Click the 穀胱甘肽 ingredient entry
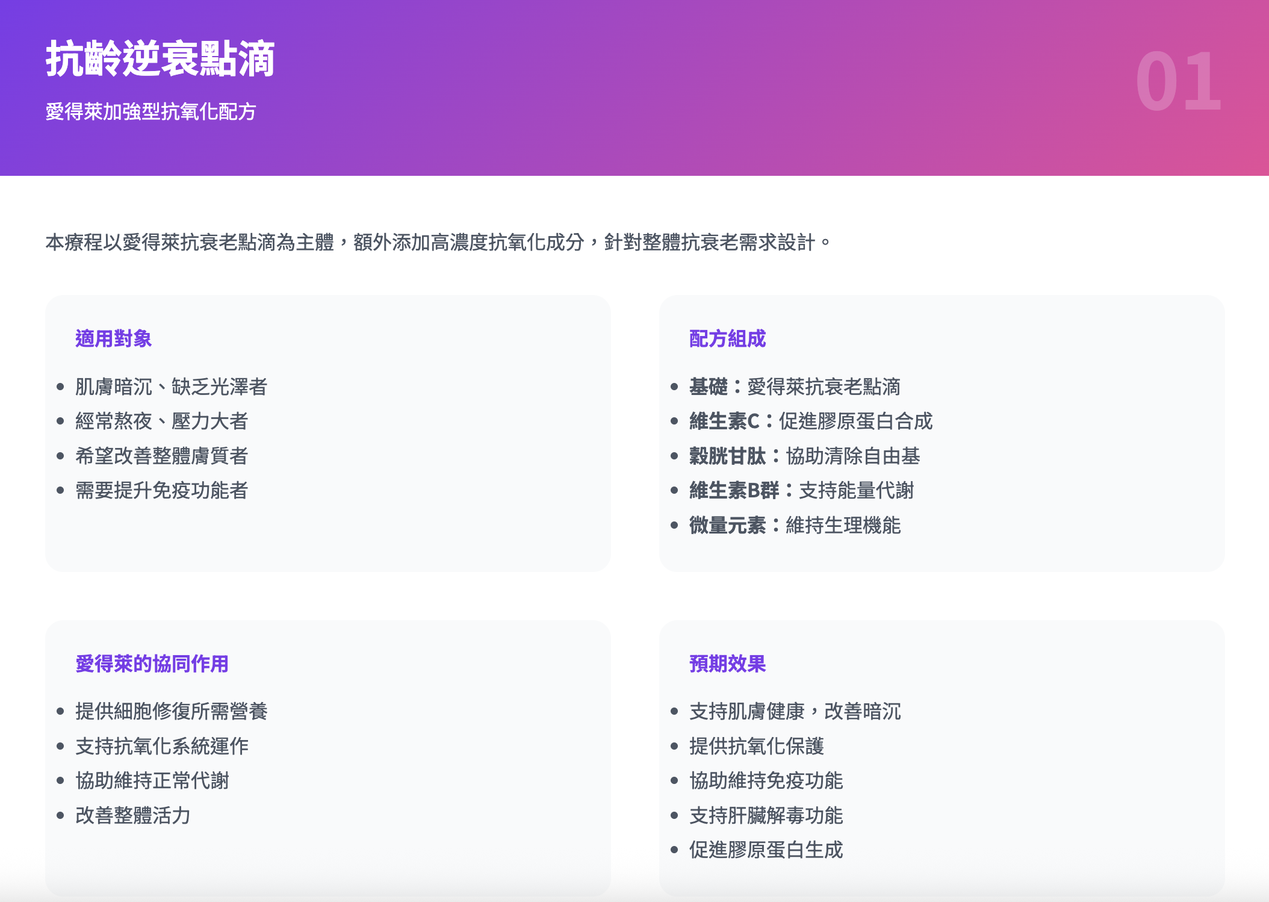This screenshot has width=1269, height=902. coord(804,456)
